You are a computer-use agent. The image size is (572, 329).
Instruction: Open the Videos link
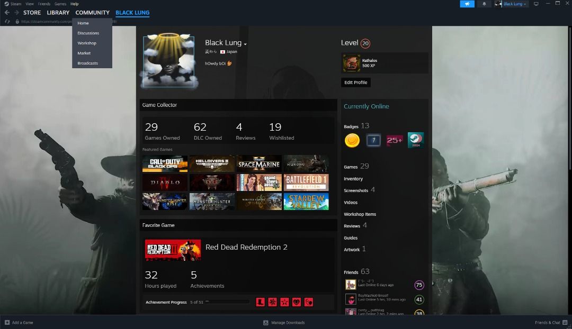tap(351, 203)
